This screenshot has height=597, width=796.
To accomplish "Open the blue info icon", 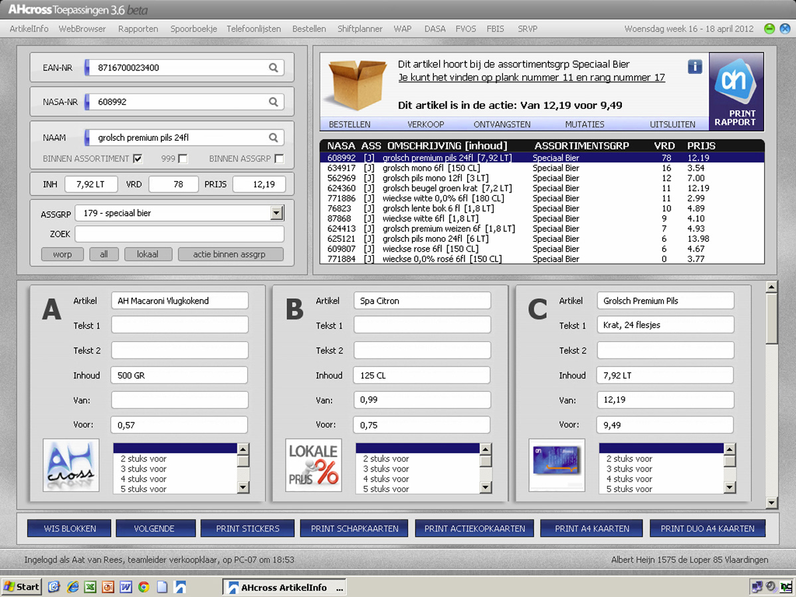I will 695,66.
